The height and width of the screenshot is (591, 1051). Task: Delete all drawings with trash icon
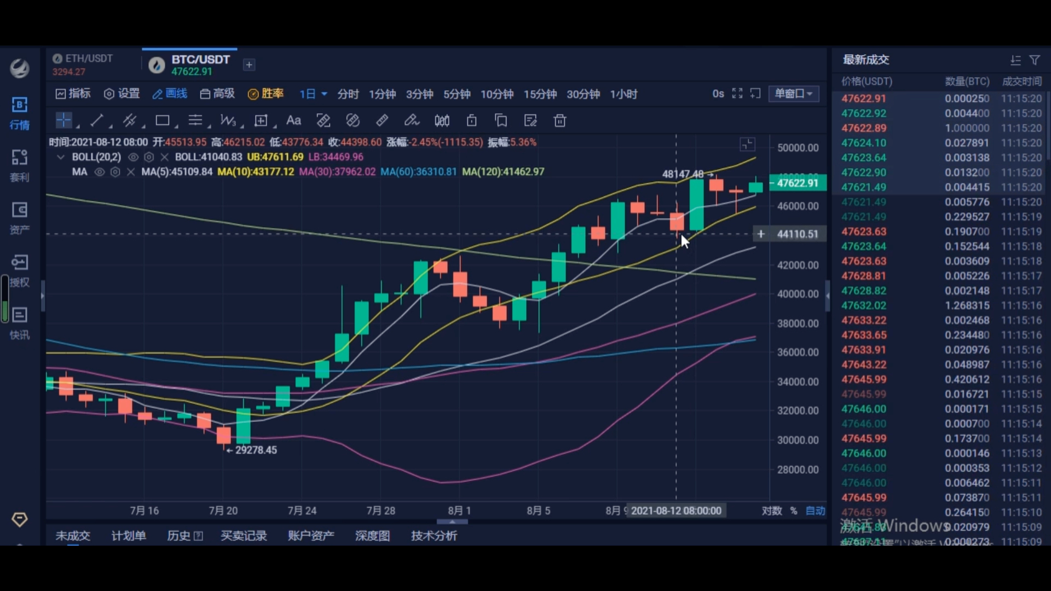[x=559, y=120]
